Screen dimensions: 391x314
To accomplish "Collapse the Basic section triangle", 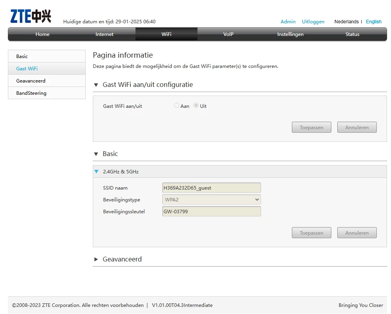I will 96,154.
